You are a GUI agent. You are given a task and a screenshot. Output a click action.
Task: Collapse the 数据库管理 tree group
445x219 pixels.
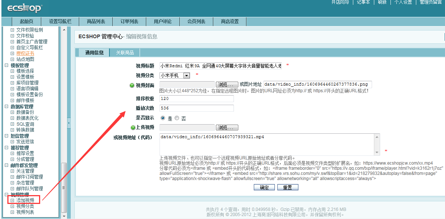click(x=6, y=106)
